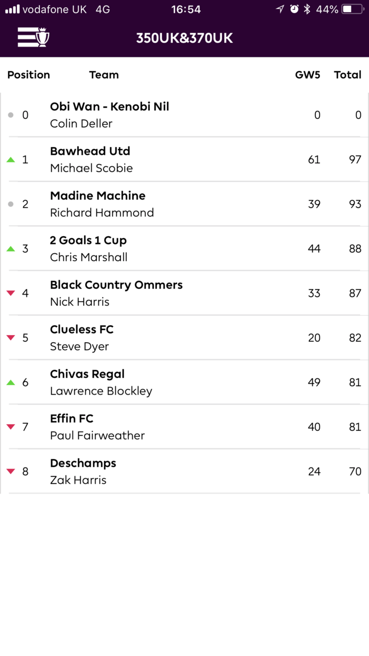Tap the red down arrow beside Clueless FC
The image size is (369, 656).
(x=10, y=338)
